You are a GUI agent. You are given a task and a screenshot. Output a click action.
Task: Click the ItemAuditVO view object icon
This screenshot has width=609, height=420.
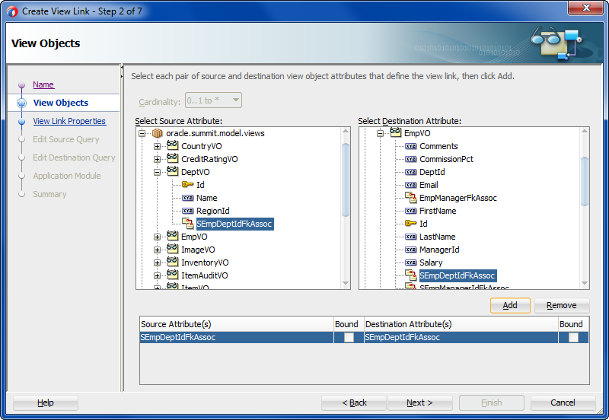(173, 275)
